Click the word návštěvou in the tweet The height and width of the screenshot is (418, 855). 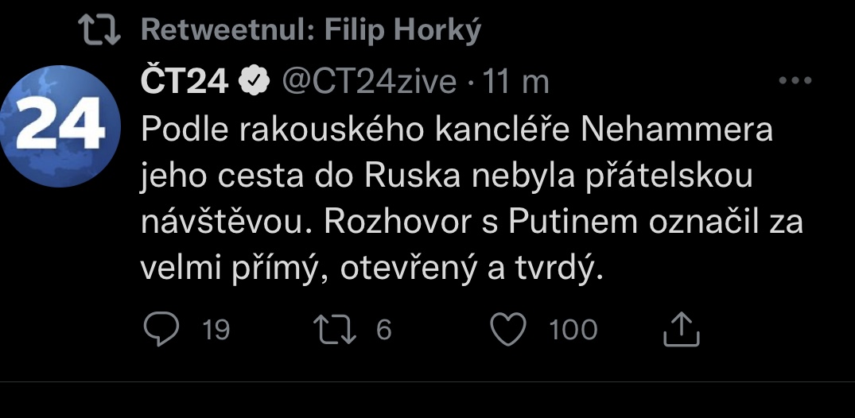pos(221,223)
